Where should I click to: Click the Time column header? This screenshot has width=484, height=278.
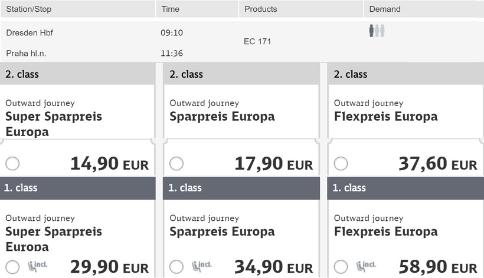tap(170, 9)
